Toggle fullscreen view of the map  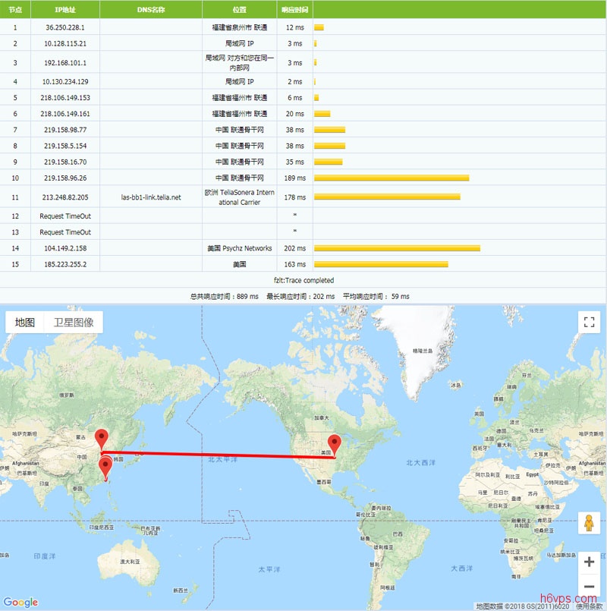click(589, 322)
